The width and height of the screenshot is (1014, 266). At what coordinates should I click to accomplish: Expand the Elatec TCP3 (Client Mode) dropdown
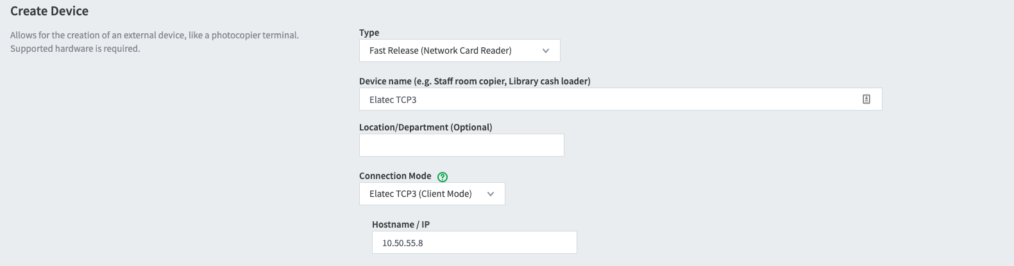click(432, 194)
